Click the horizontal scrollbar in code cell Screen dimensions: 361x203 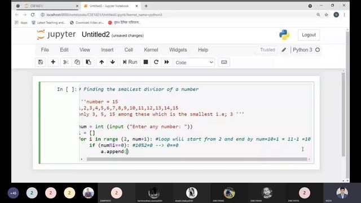pyautogui.click(x=197, y=159)
